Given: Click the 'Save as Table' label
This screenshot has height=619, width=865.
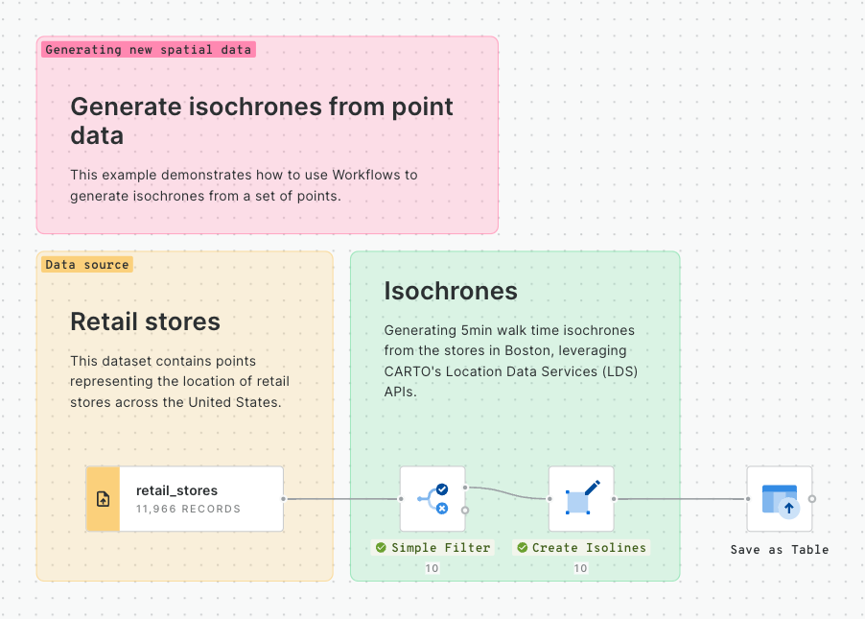Looking at the screenshot, I should pos(779,550).
